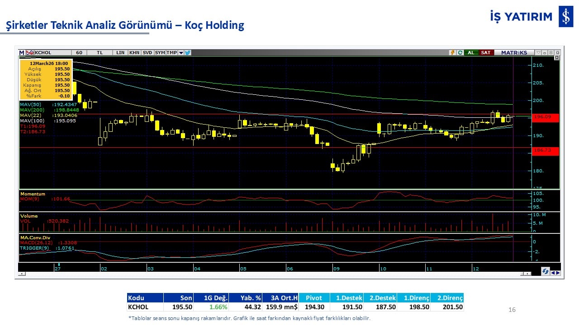Click the sync icon at bottom right

pos(546,271)
